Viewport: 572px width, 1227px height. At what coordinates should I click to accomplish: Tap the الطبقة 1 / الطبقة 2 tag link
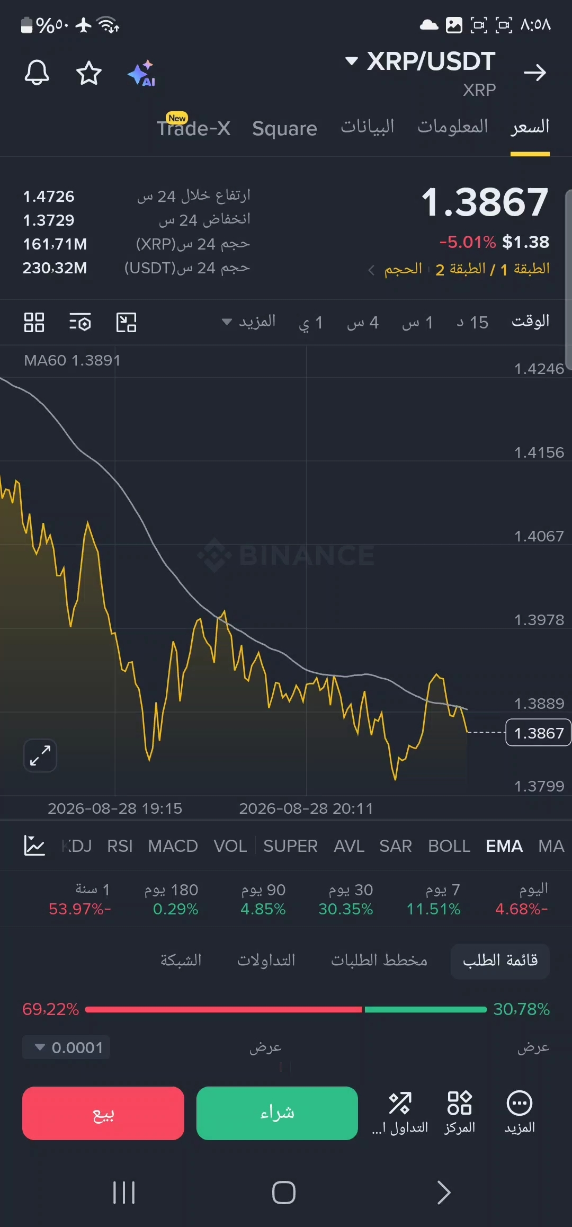pos(492,269)
